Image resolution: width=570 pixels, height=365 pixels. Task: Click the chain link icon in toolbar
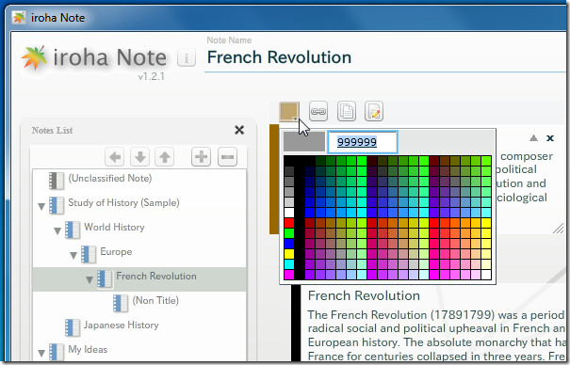[318, 111]
